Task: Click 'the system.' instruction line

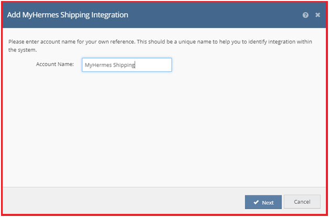Action: (23, 50)
